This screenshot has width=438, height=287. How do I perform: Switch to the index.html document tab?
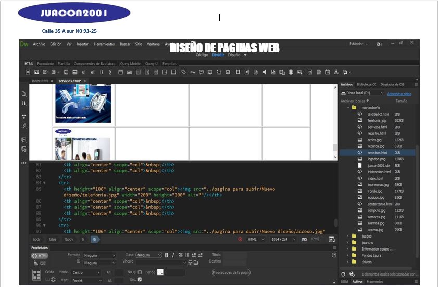(40, 81)
